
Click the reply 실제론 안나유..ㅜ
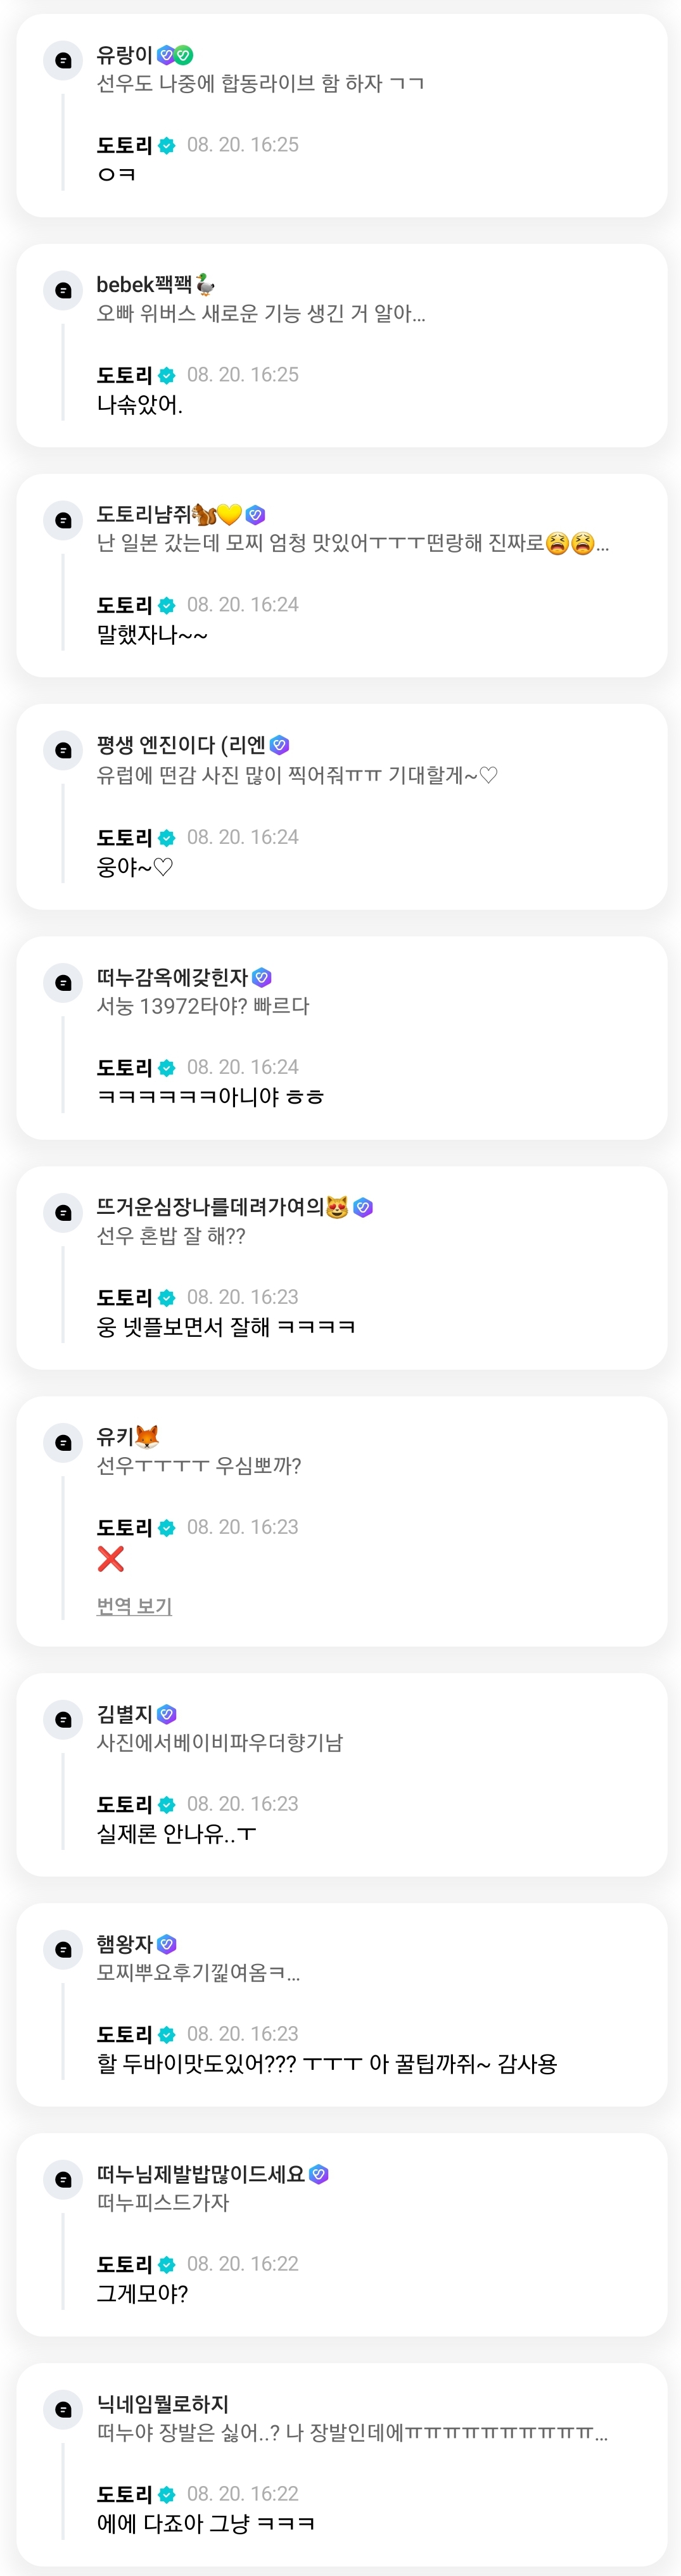coord(176,1834)
